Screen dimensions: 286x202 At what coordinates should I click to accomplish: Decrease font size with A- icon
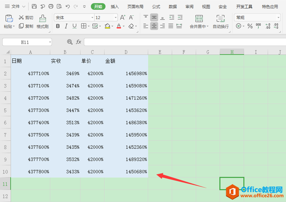(131, 18)
